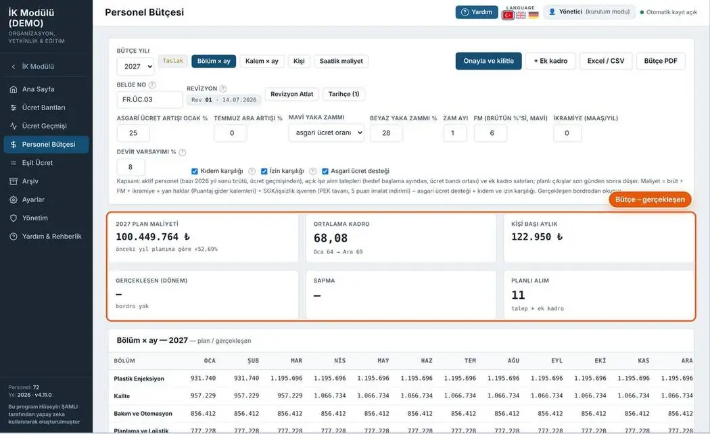The width and height of the screenshot is (710, 434).
Task: Uncheck the Kıdem karşılığı checkbox
Action: click(195, 171)
